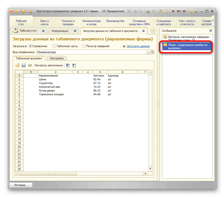Screen dimensions: 224x197
Task: Click the info help icon in title bar
Action: (x=192, y=11)
